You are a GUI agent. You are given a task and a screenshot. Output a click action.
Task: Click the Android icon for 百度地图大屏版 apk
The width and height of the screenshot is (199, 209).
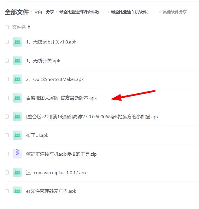[x=17, y=98]
